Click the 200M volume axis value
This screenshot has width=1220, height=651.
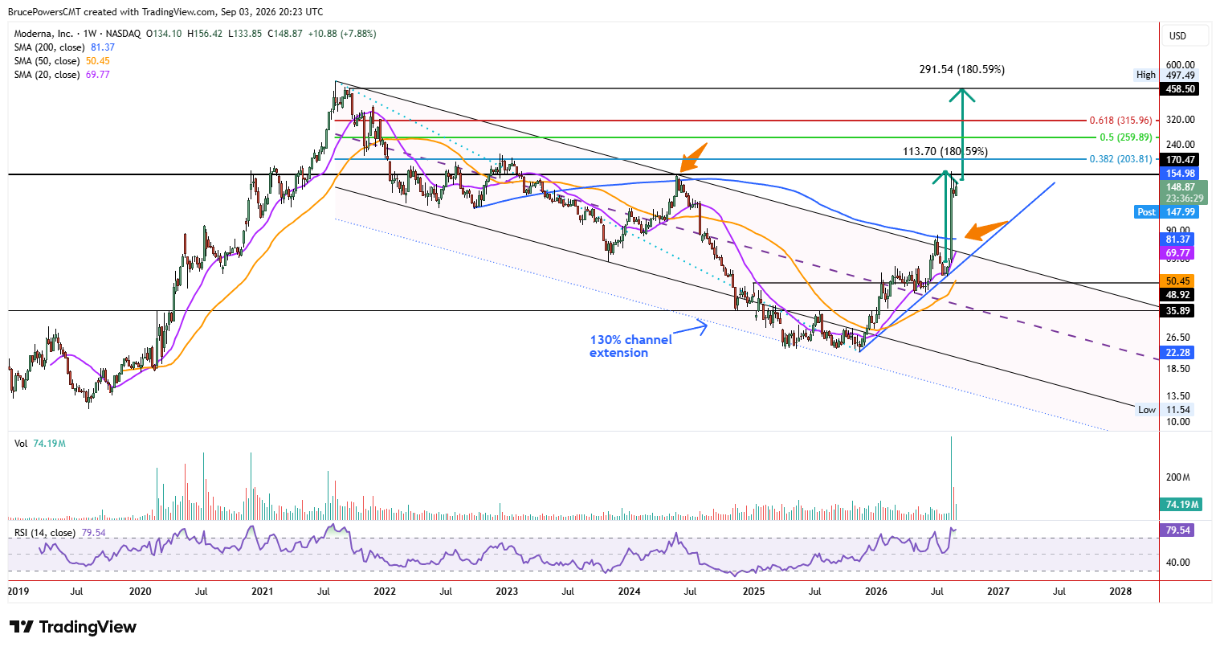pyautogui.click(x=1178, y=477)
